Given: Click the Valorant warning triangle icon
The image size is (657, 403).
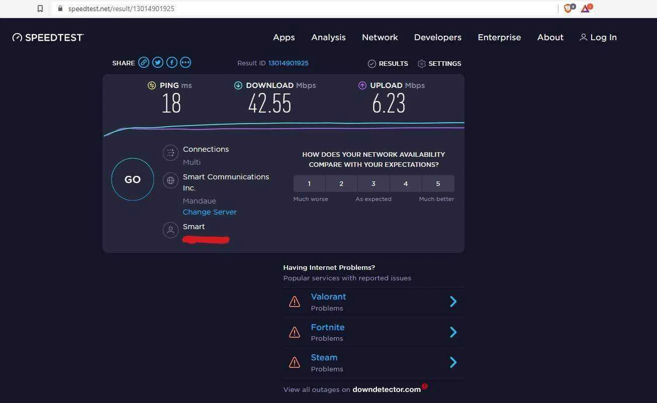Looking at the screenshot, I should click(295, 301).
